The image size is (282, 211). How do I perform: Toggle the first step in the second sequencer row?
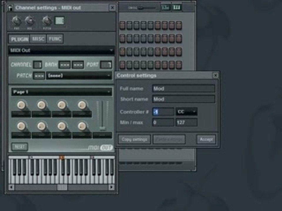[x=122, y=39]
